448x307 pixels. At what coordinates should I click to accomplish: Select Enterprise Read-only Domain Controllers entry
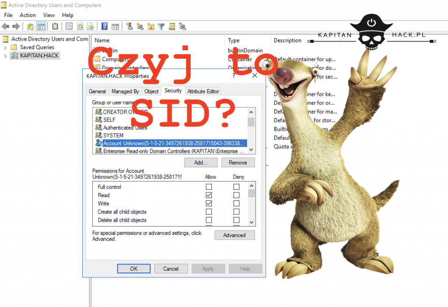coord(171,151)
